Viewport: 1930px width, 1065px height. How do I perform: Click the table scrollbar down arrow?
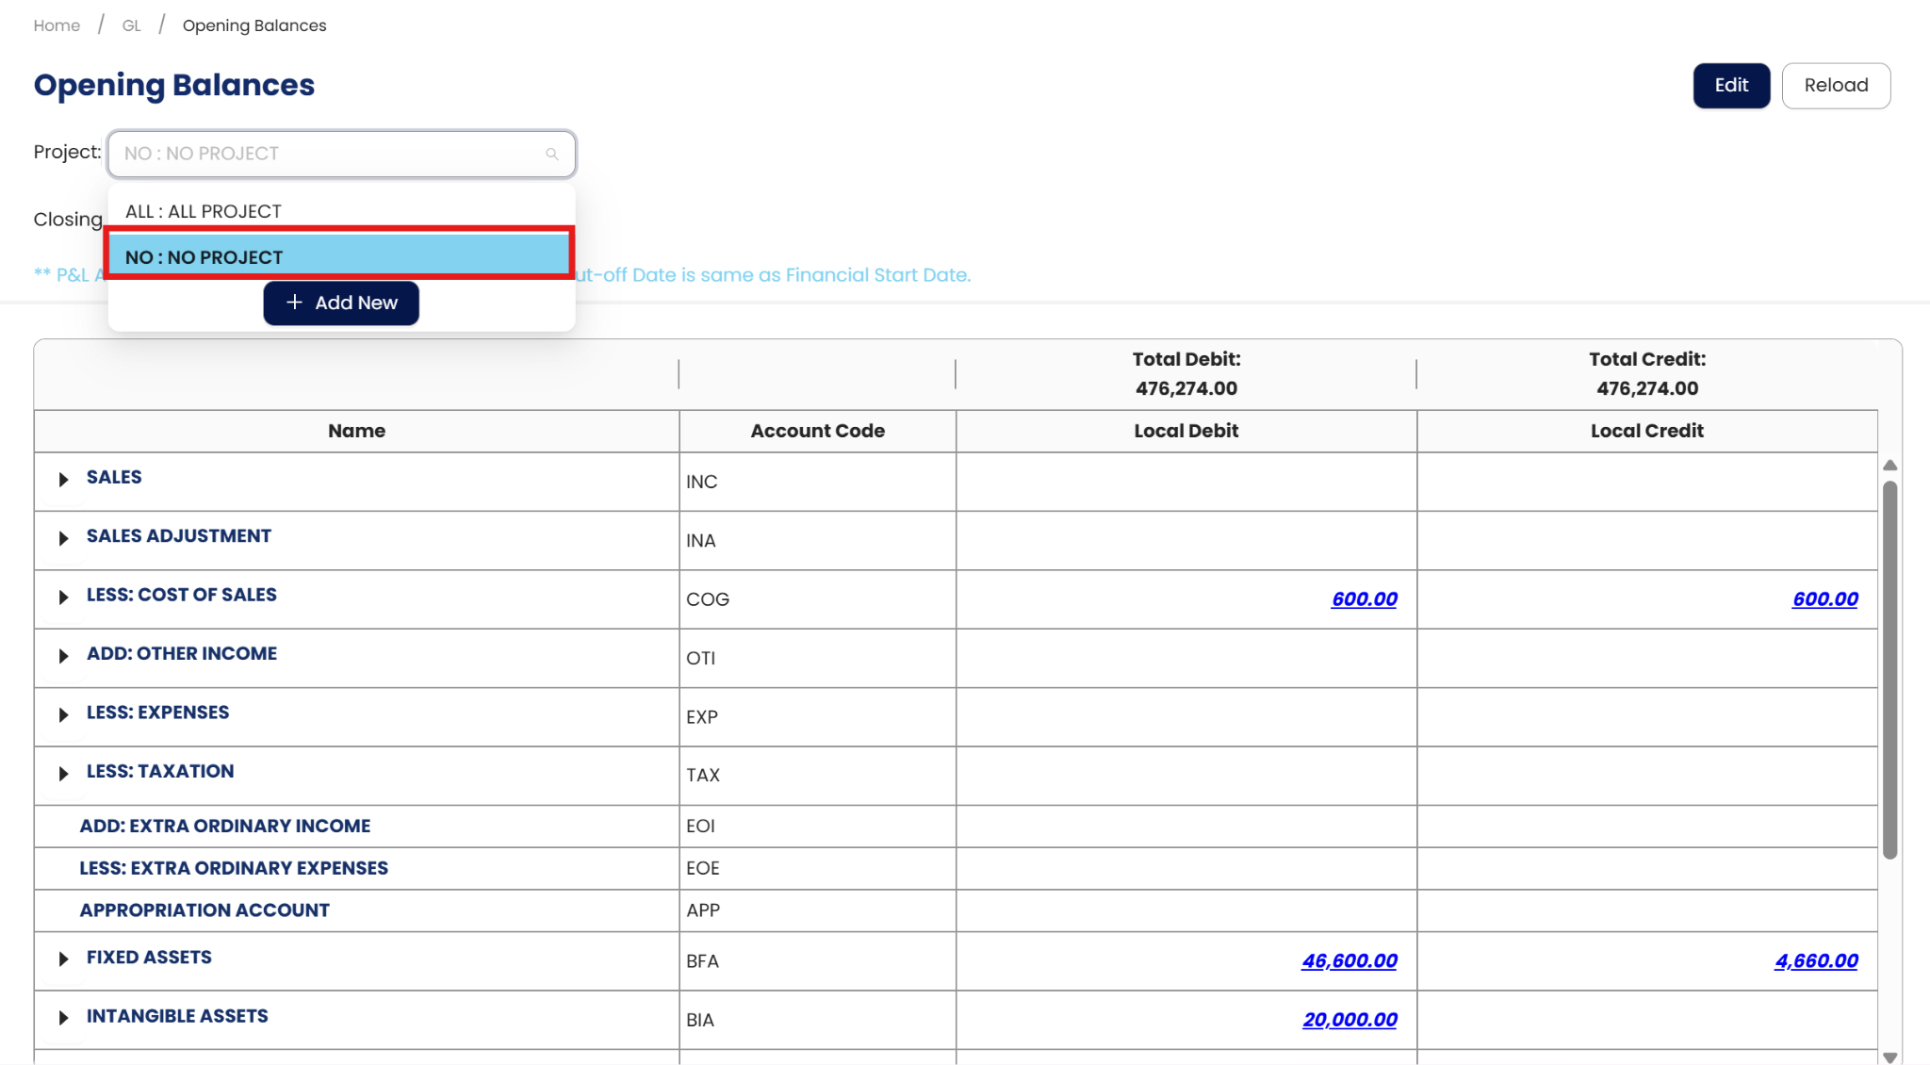tap(1889, 1057)
